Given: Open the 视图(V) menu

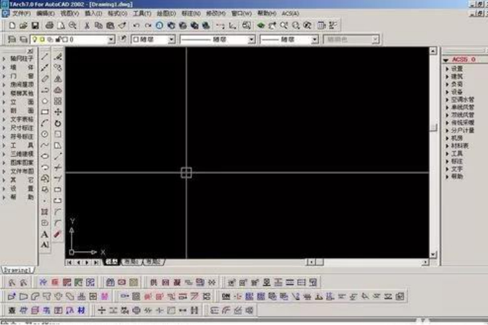Looking at the screenshot, I should pos(70,14).
